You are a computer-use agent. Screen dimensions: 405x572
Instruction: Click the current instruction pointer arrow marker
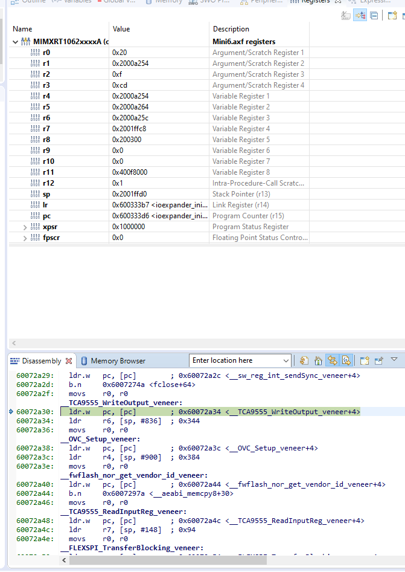[x=11, y=412]
